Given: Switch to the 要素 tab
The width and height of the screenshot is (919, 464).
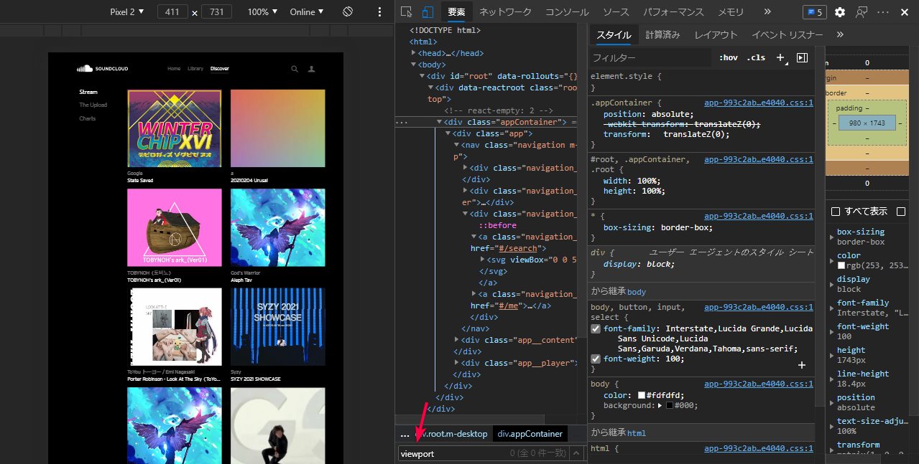Looking at the screenshot, I should [456, 11].
